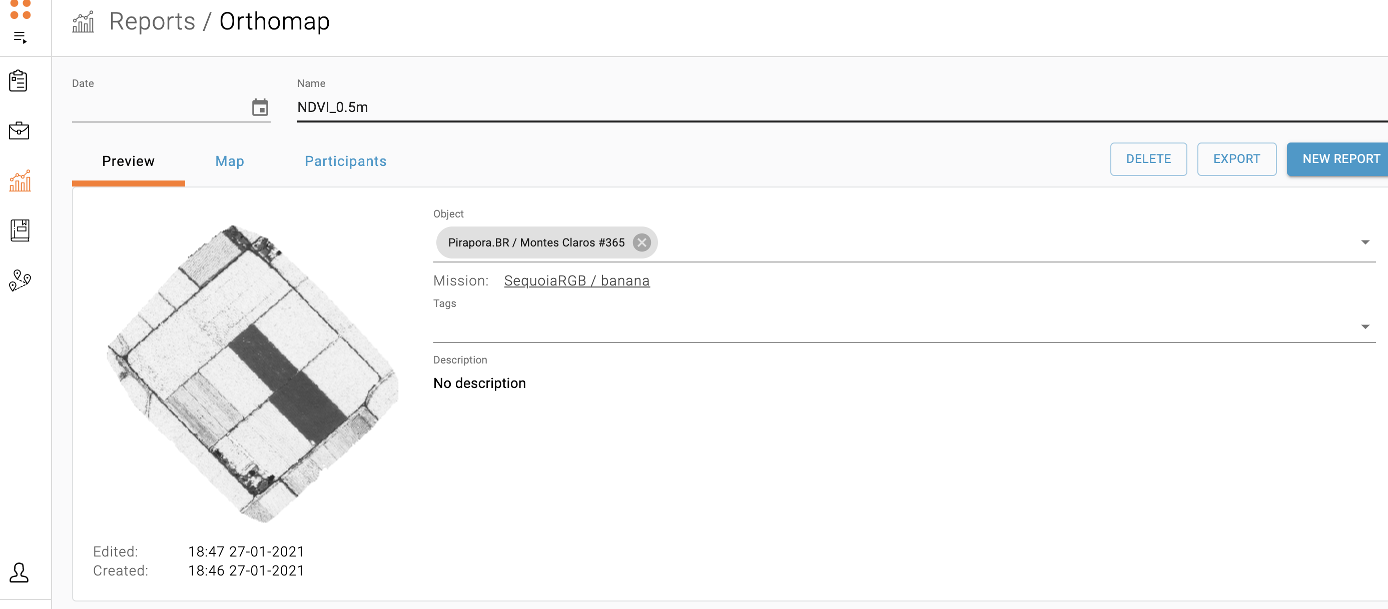
Task: Click the Reports chart icon in header
Action: 83,22
